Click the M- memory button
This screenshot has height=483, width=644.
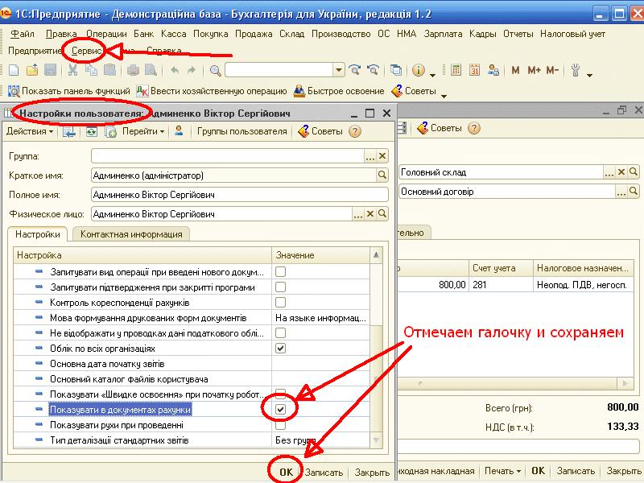552,70
